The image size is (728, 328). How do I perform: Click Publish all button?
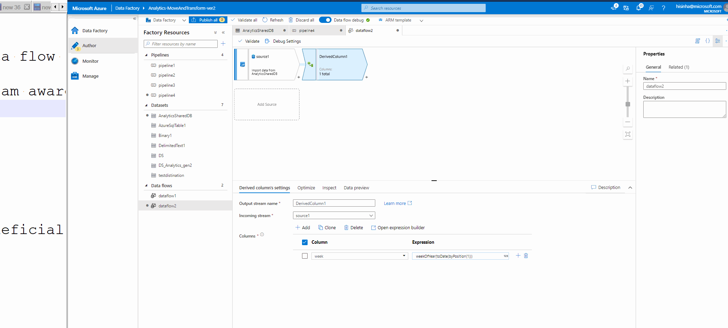coord(208,20)
